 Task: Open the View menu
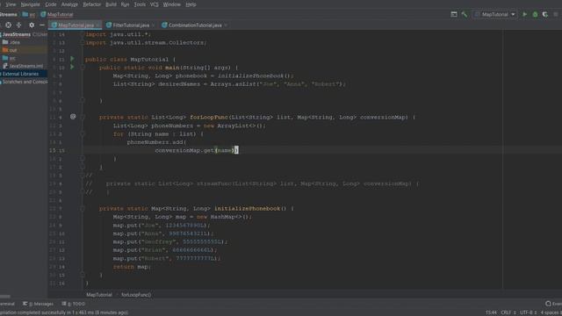(11, 4)
